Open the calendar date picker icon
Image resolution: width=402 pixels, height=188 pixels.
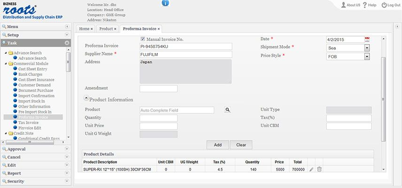(x=367, y=39)
